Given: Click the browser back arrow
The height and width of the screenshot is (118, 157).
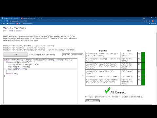Looking at the screenshot, I should (x=2, y=21).
